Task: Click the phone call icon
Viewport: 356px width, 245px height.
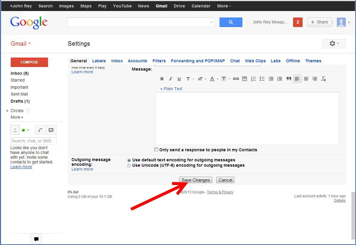Action: pyautogui.click(x=40, y=130)
